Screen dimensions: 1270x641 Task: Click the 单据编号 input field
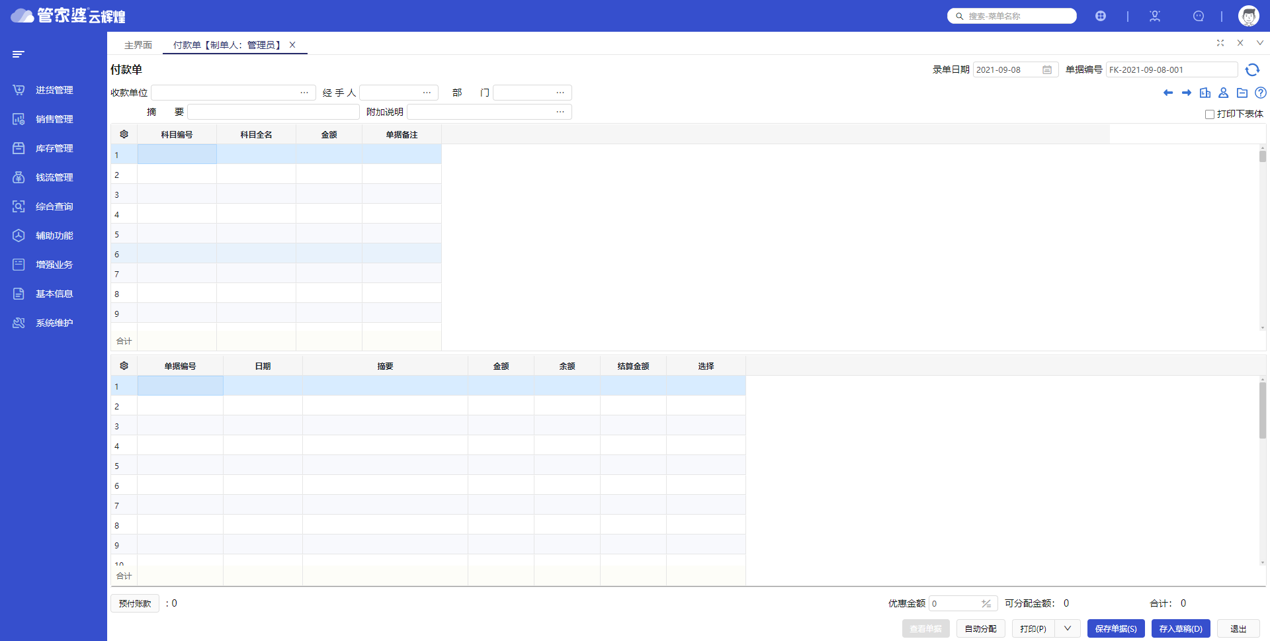pos(1171,69)
